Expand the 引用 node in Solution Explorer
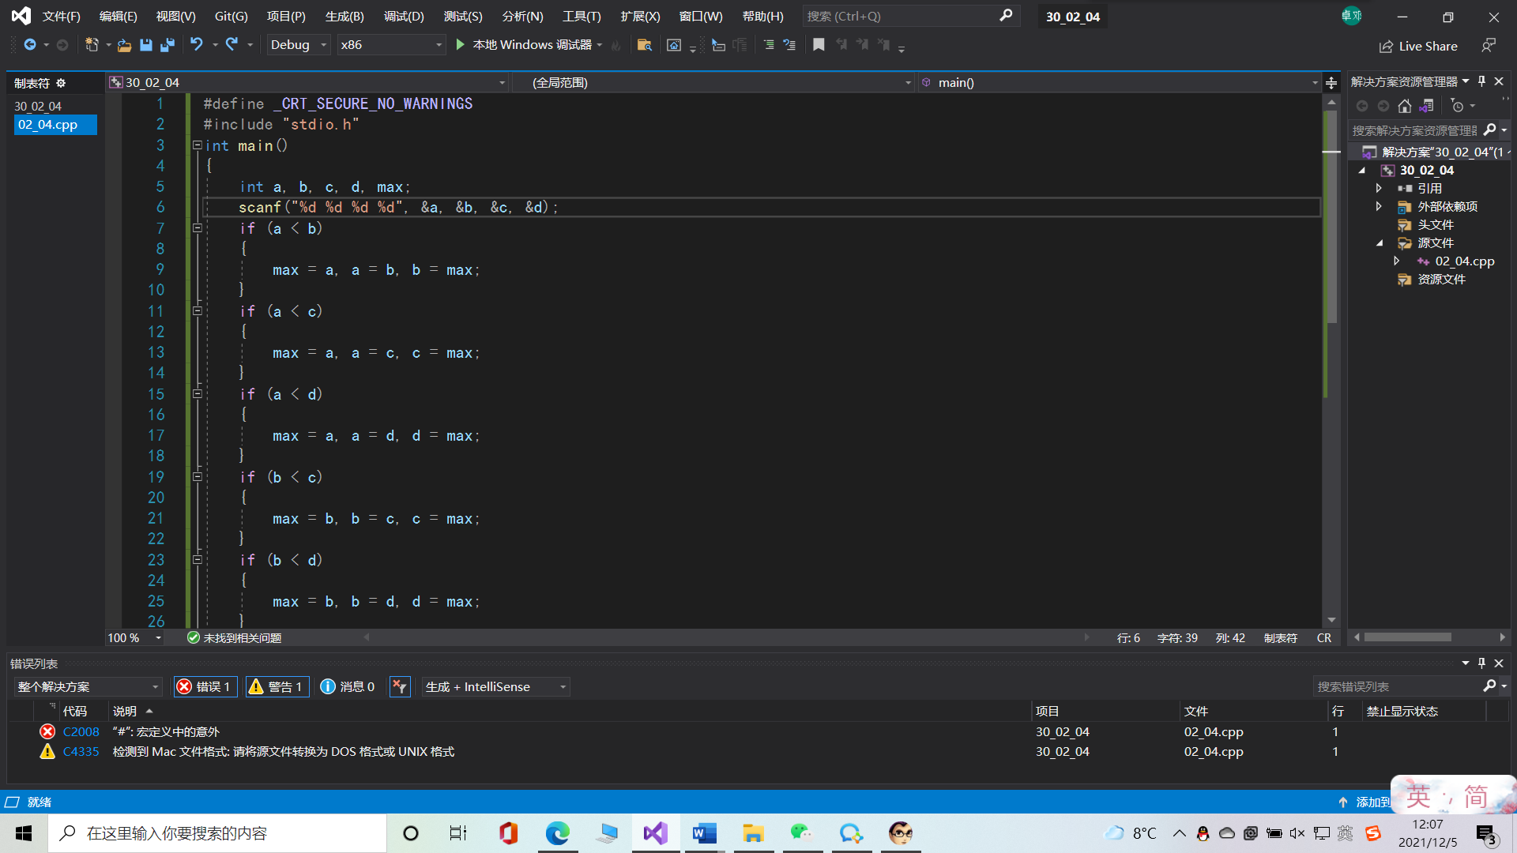Viewport: 1517px width, 853px height. (1379, 188)
